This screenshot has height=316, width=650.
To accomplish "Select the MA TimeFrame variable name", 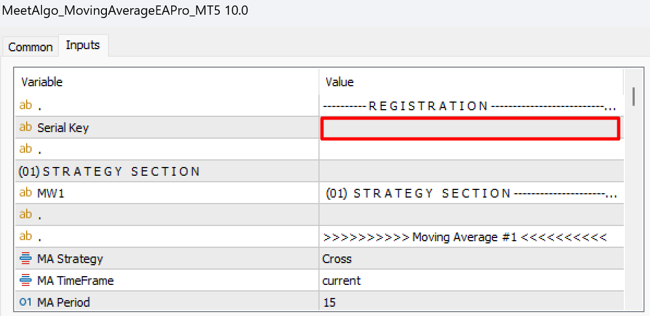I will pyautogui.click(x=75, y=281).
